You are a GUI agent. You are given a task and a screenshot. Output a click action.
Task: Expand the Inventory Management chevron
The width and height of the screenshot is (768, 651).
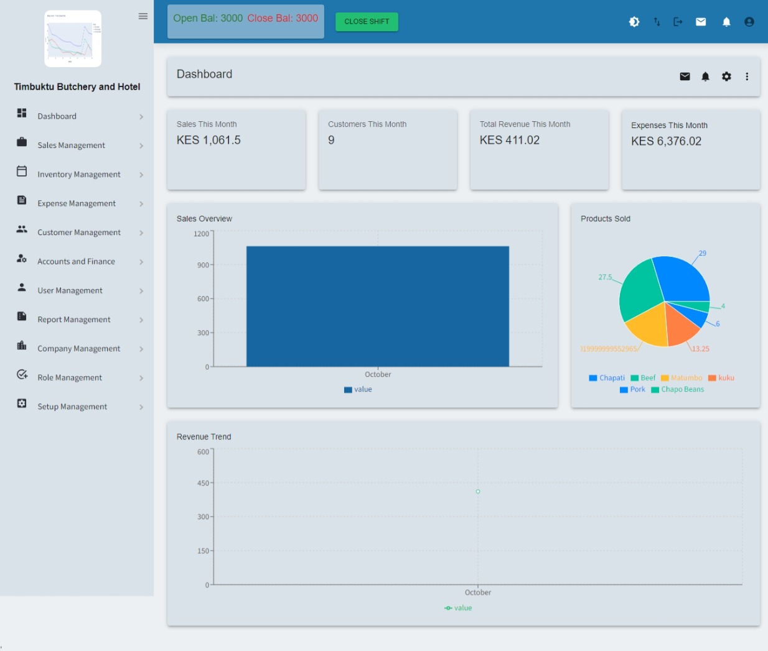tap(141, 175)
